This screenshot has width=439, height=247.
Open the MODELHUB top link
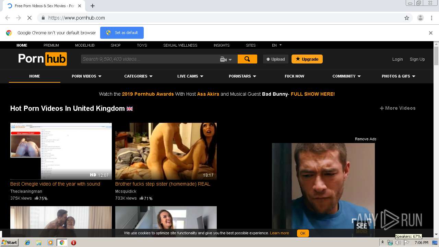pyautogui.click(x=85, y=45)
